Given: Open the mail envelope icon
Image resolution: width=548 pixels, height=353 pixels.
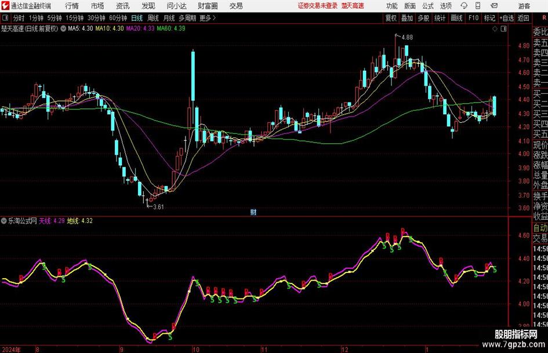Looking at the screenshot, I should pos(494,6).
